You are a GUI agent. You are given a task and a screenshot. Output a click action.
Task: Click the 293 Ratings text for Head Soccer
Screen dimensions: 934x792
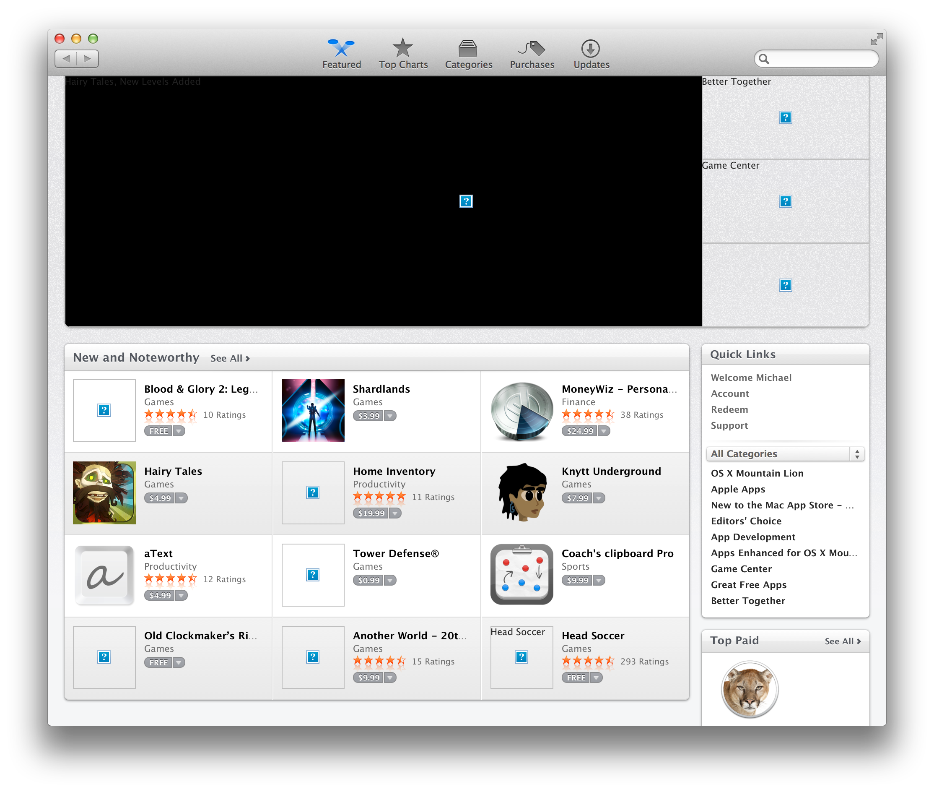pyautogui.click(x=644, y=662)
